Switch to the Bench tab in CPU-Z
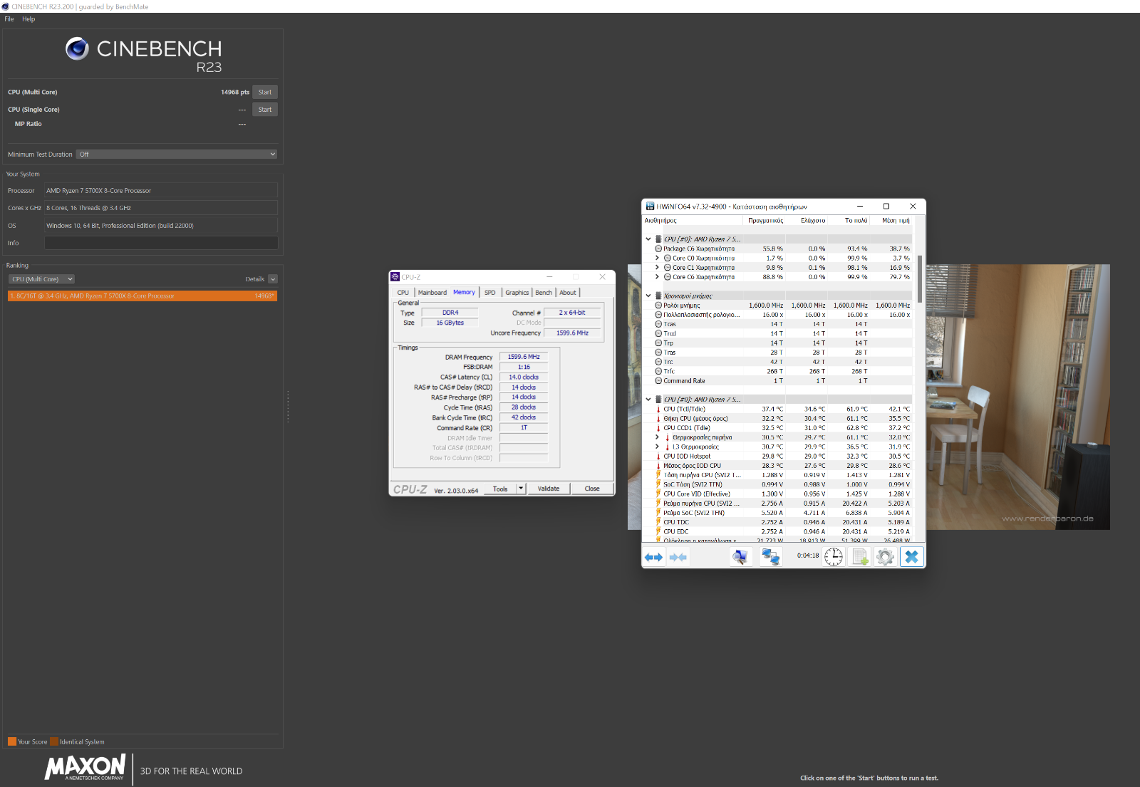 (x=544, y=293)
